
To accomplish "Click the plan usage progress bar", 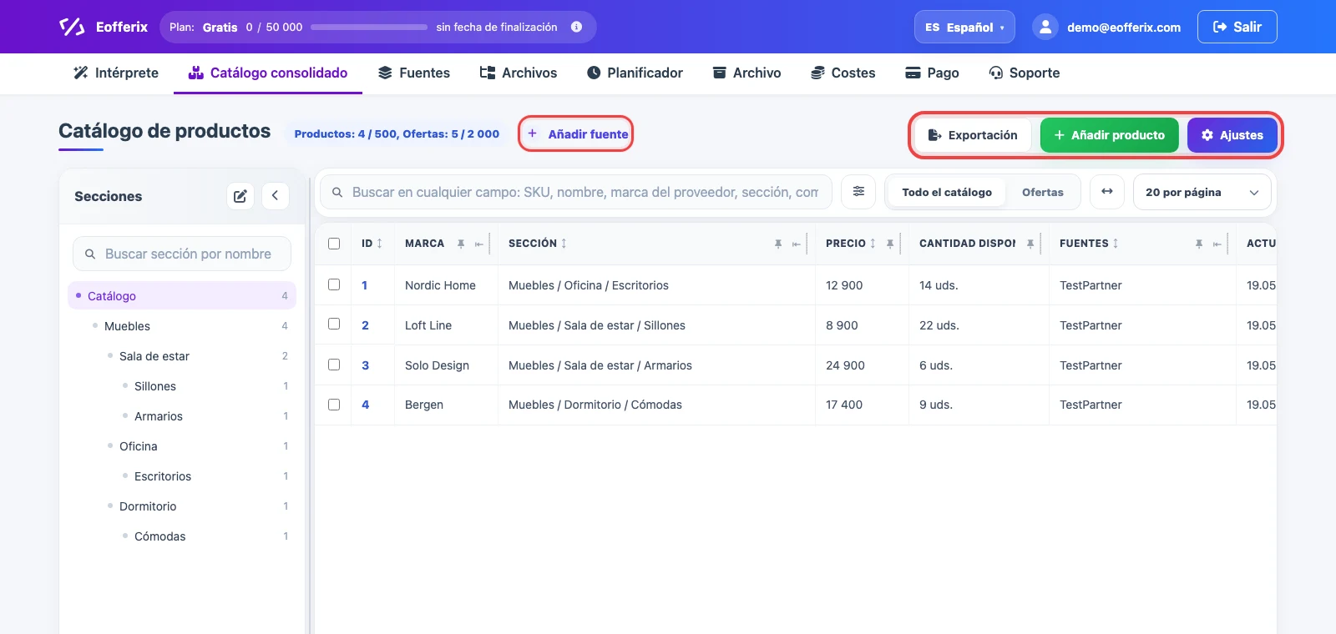I will [369, 27].
